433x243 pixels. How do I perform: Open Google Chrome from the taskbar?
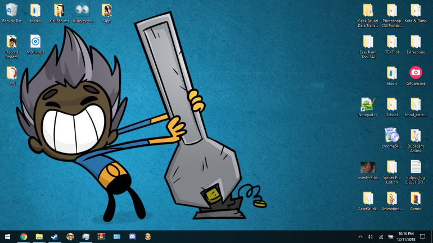point(24,237)
